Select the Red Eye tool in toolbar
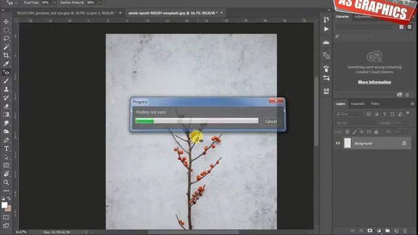Image resolution: width=418 pixels, height=235 pixels. [x=6, y=72]
